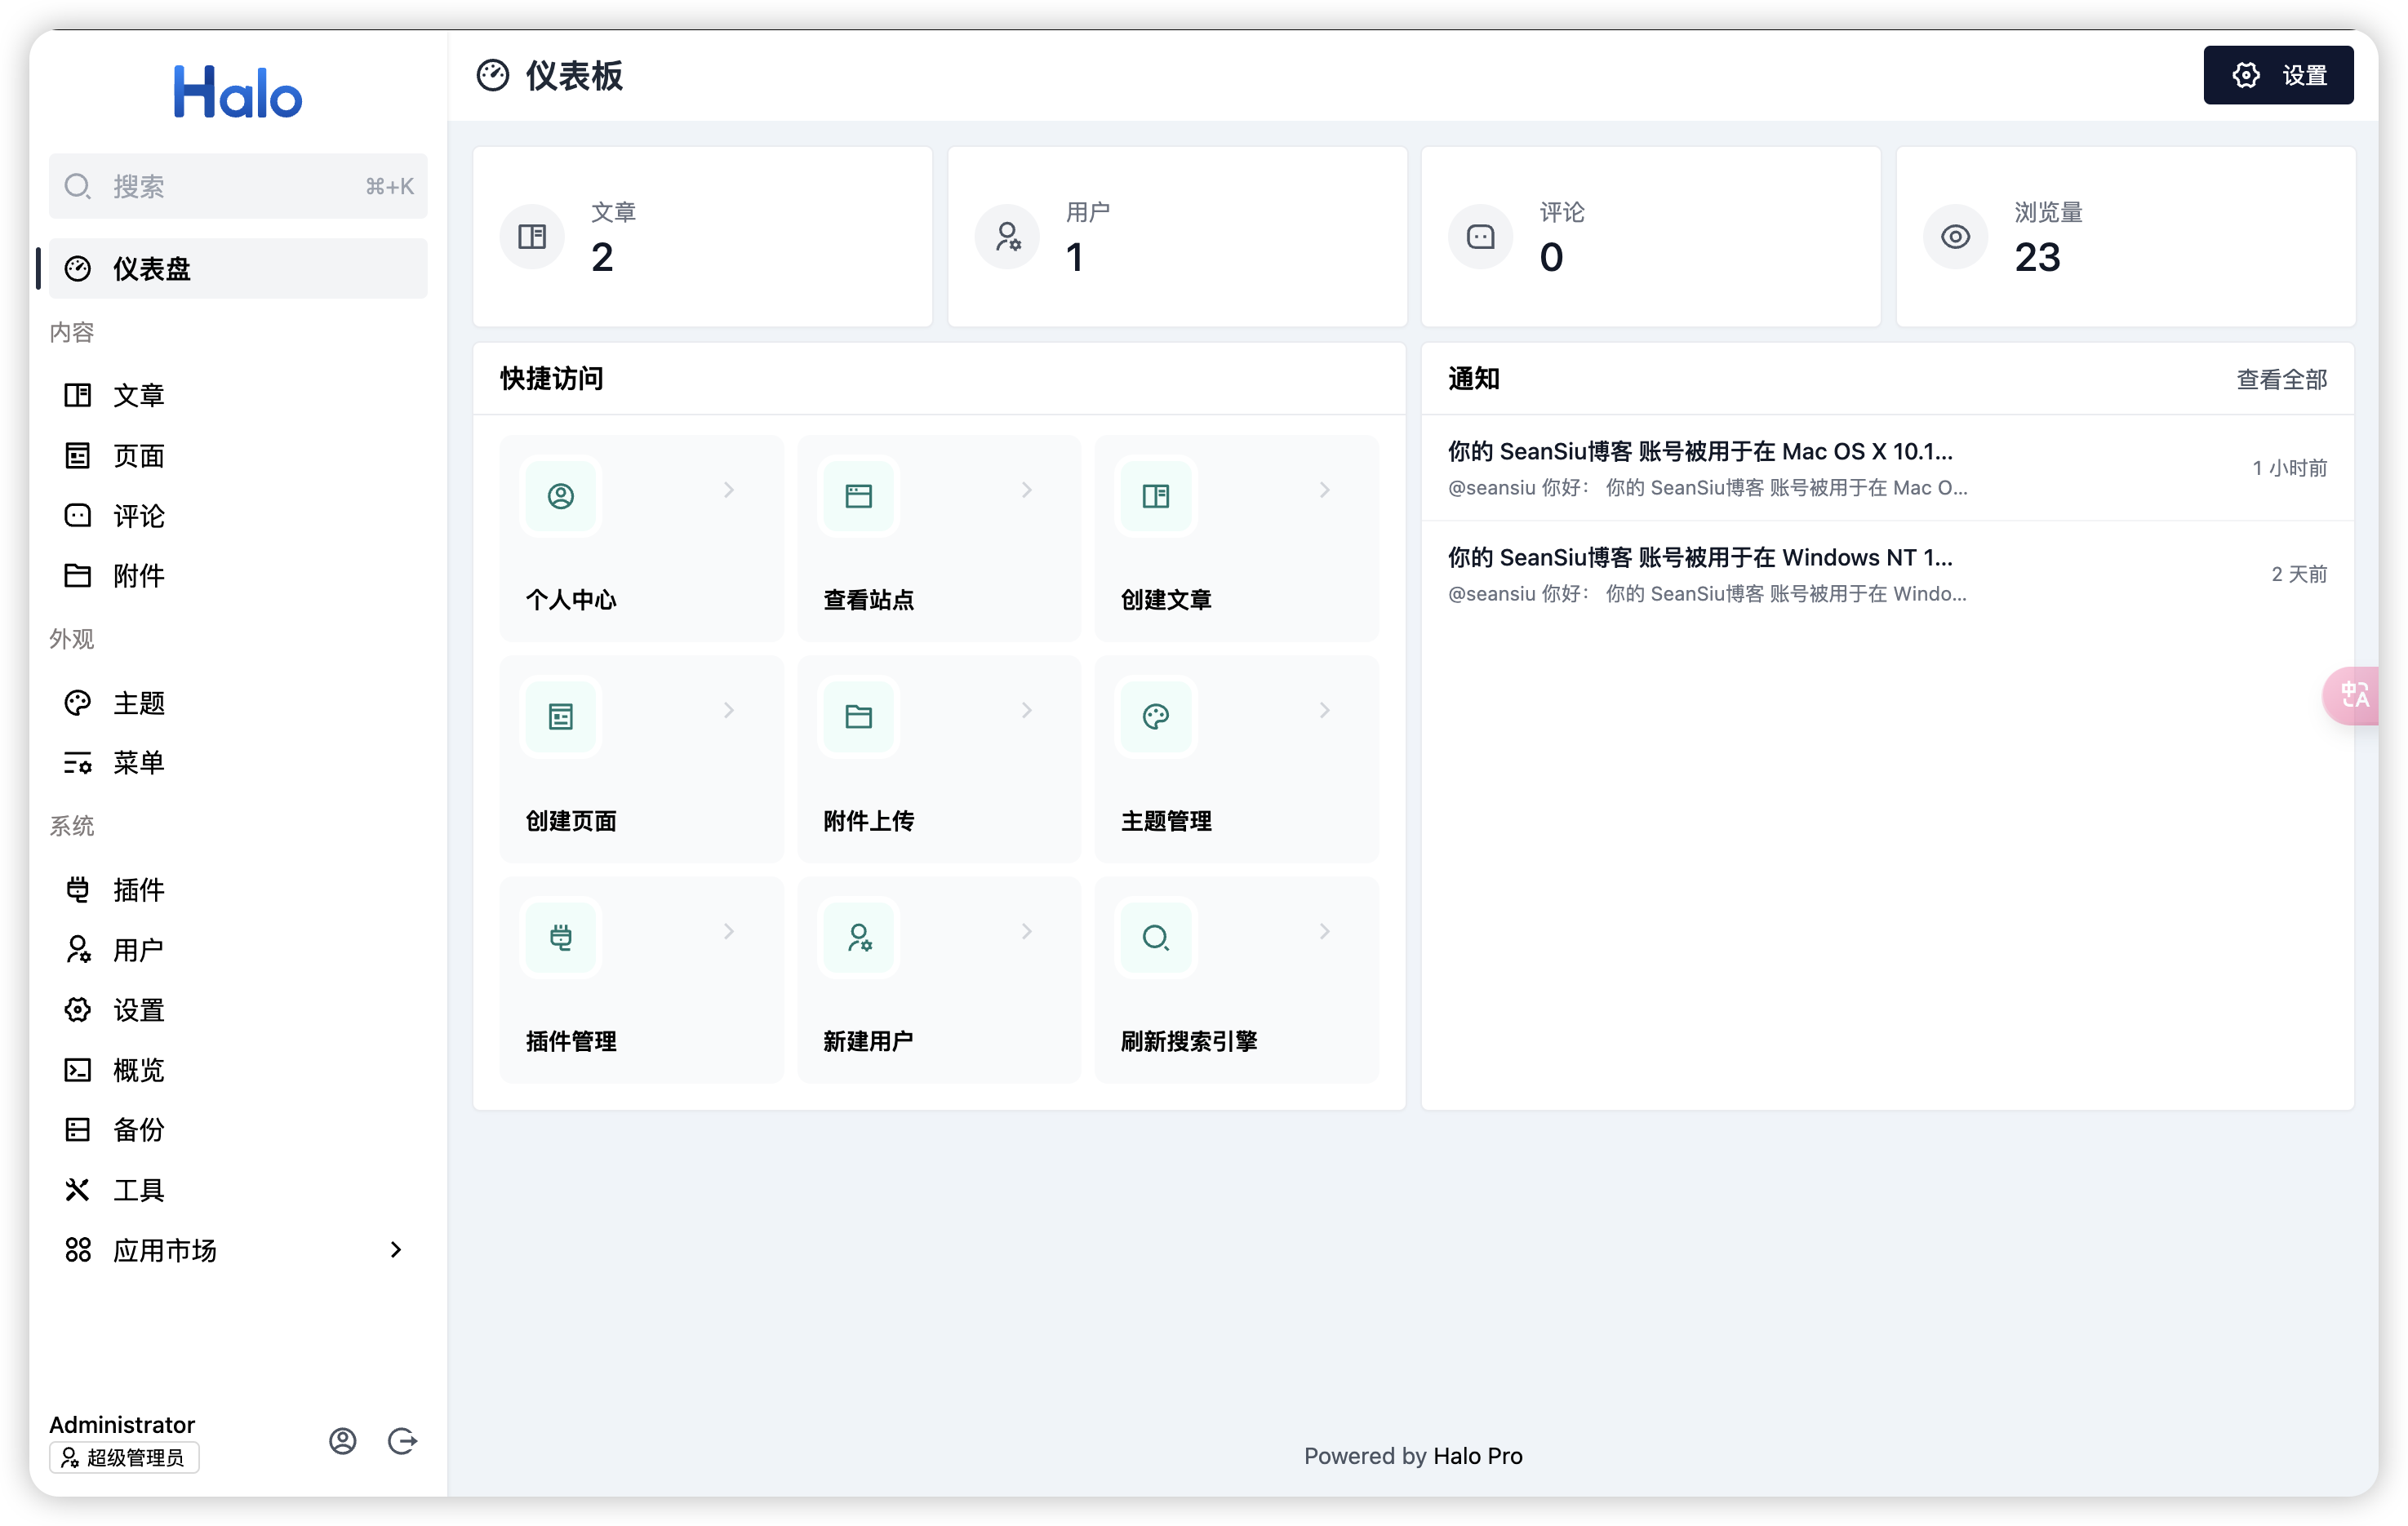Click chevron on 新建用户 card
Image resolution: width=2408 pixels, height=1526 pixels.
1027,931
